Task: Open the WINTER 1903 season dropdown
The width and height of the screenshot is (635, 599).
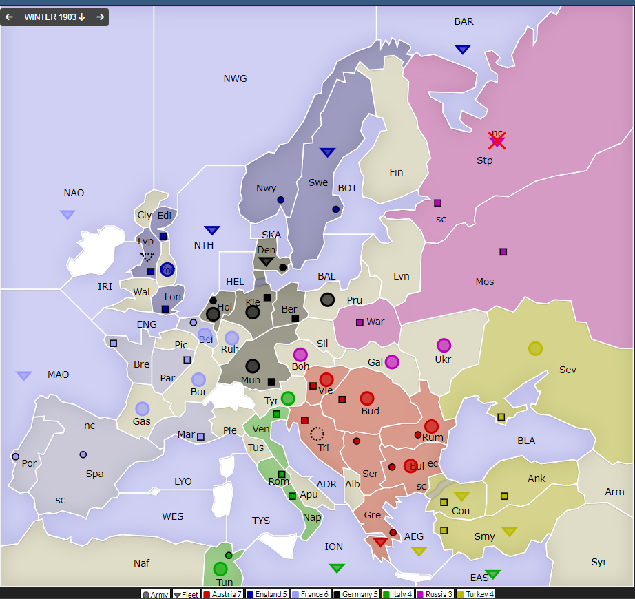Action: point(54,17)
